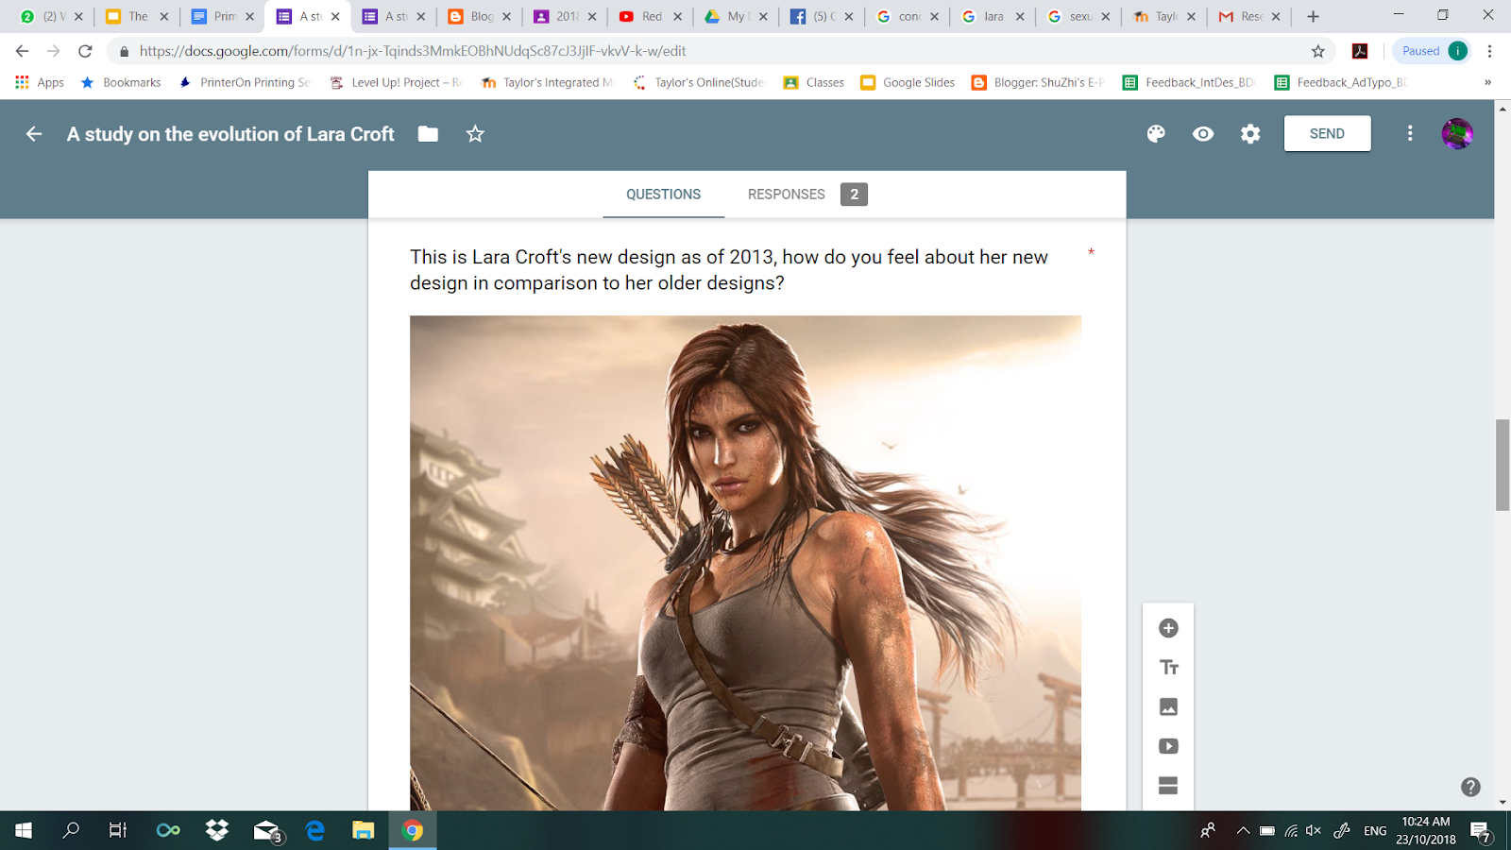The width and height of the screenshot is (1511, 850).
Task: Open the color palette theme customizer
Action: coord(1156,134)
